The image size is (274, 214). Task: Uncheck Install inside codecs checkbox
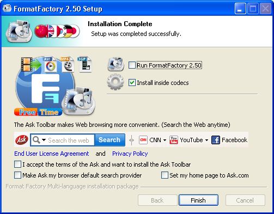132,83
